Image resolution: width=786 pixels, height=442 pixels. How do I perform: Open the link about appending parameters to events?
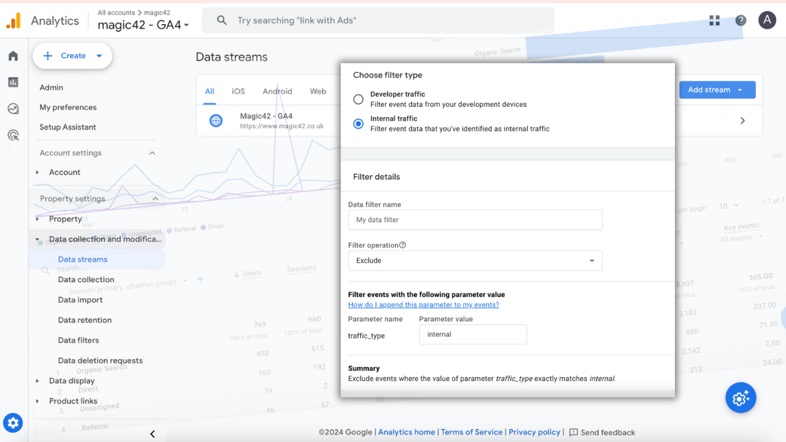point(423,304)
